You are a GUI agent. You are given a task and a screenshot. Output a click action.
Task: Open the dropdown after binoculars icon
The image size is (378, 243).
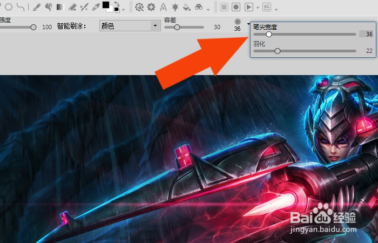(208, 10)
